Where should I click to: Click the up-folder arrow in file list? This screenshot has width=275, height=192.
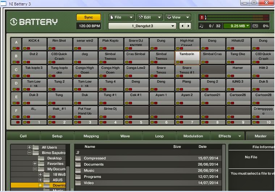pyautogui.click(x=78, y=152)
